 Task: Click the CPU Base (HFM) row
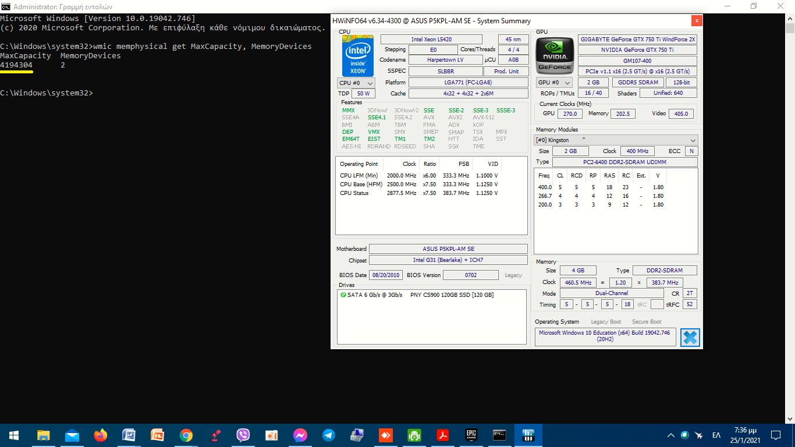coord(419,185)
